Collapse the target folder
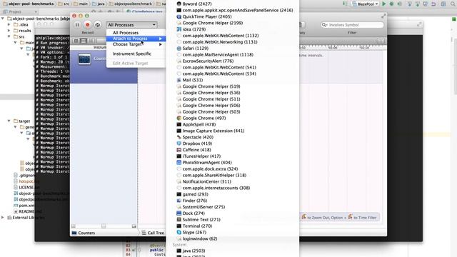This screenshot has height=257, width=457. (9, 121)
